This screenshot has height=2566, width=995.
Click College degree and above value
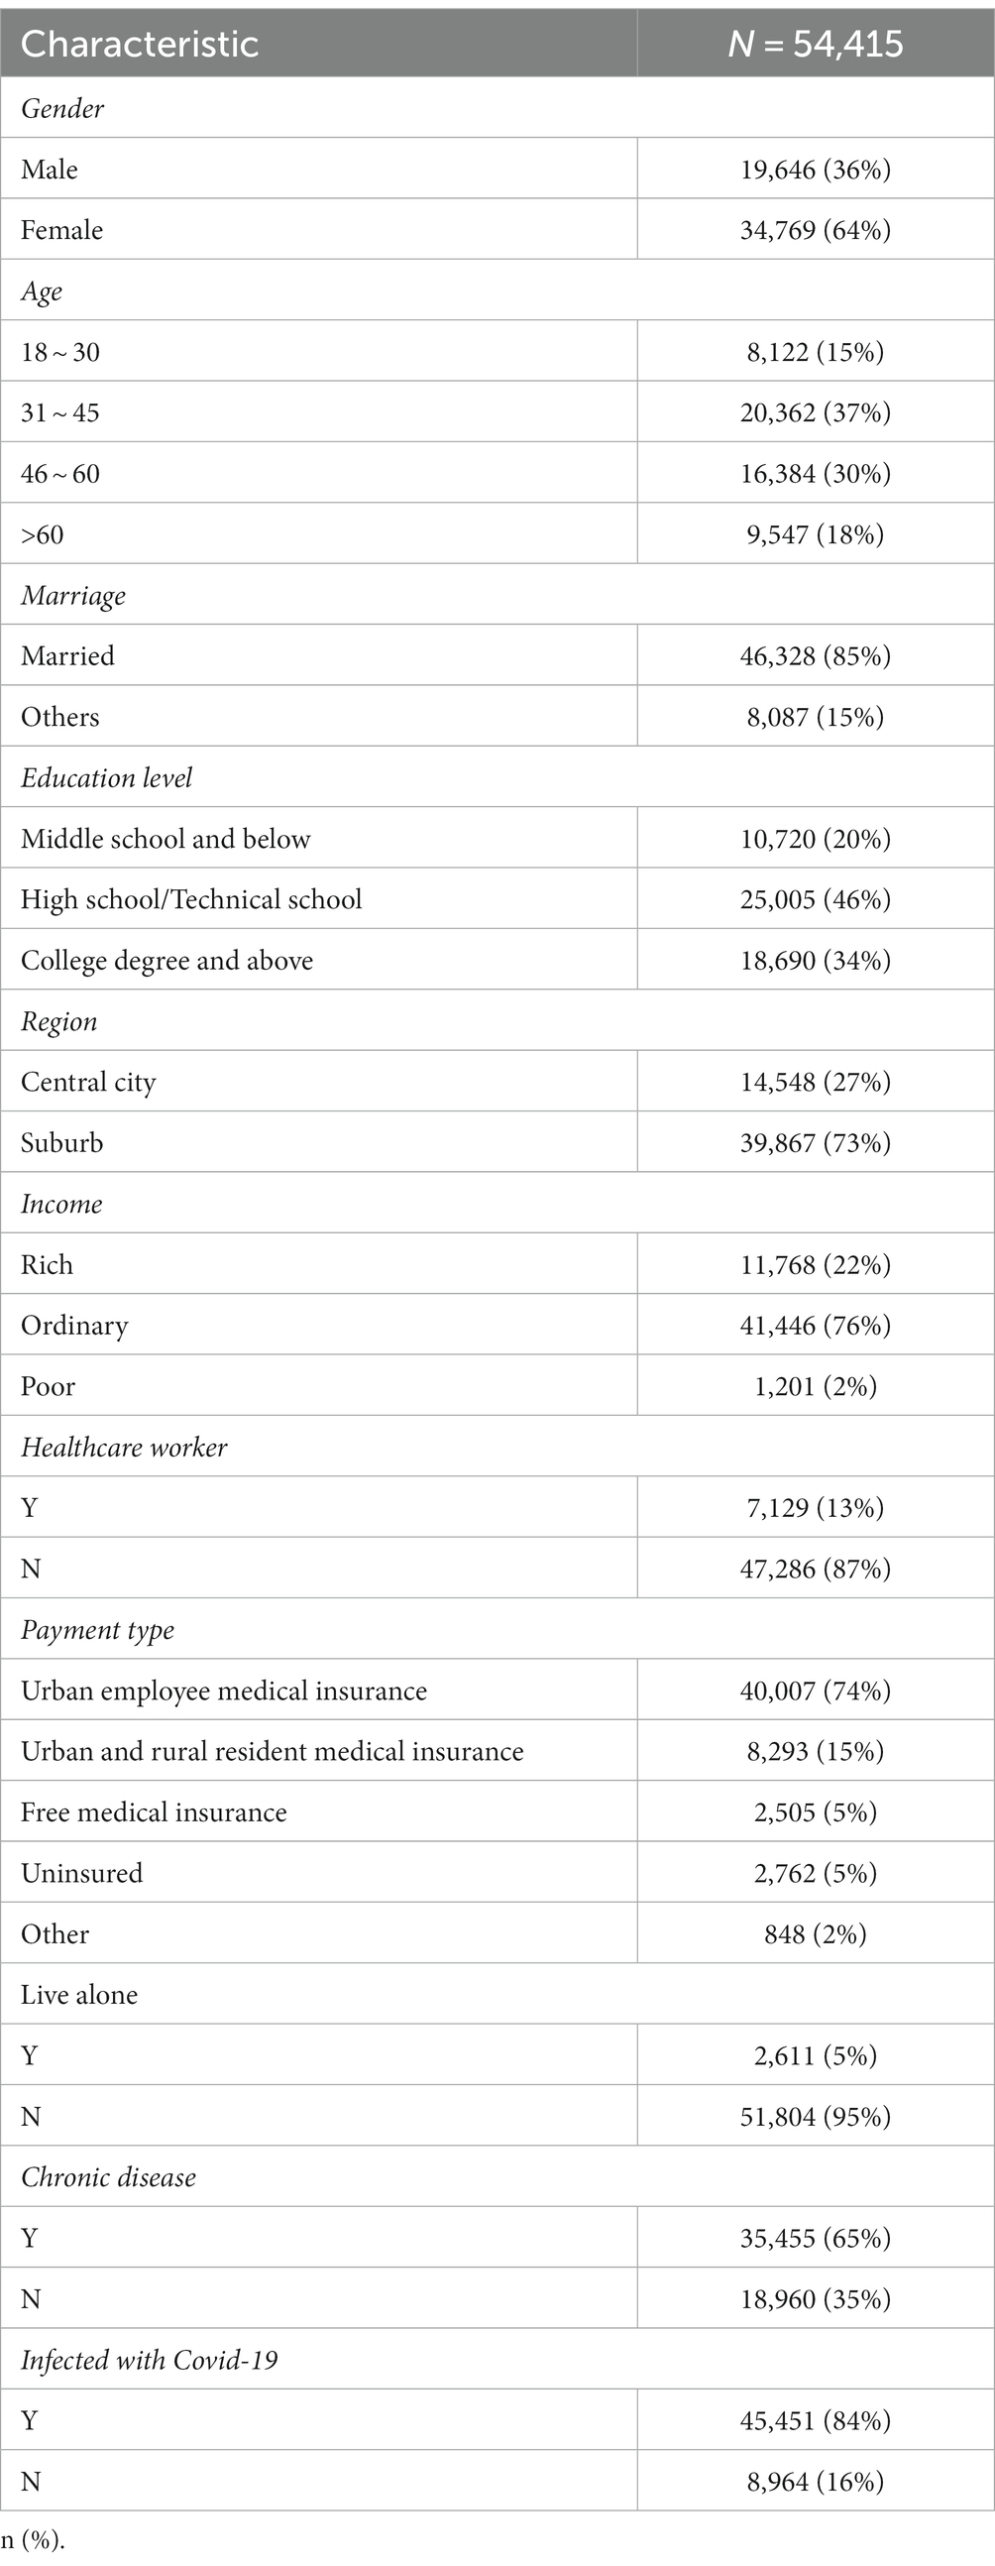pyautogui.click(x=816, y=960)
